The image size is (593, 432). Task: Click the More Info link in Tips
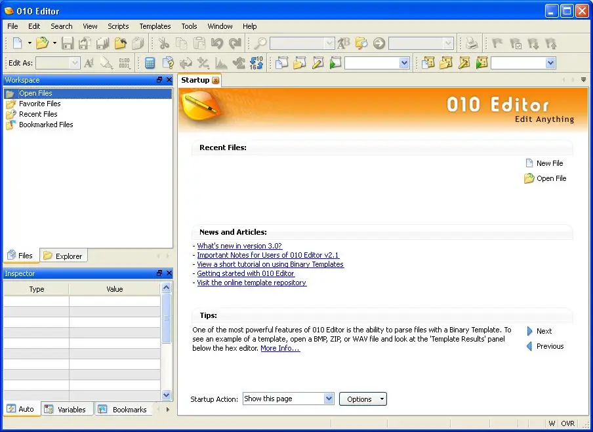click(x=280, y=348)
